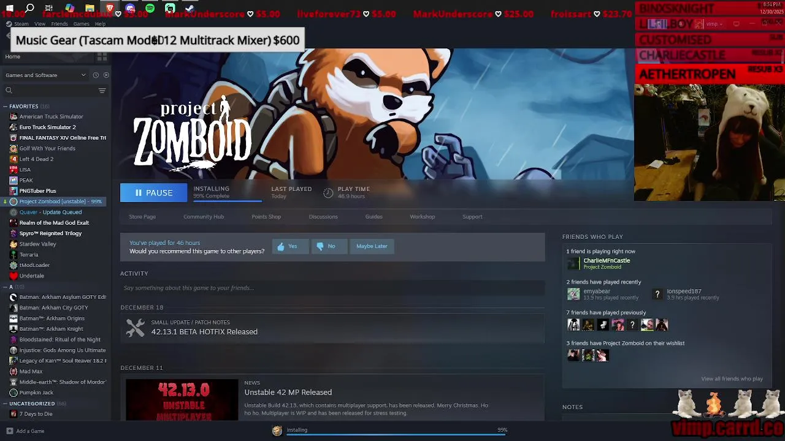Open the Community Hub tab

pos(204,217)
